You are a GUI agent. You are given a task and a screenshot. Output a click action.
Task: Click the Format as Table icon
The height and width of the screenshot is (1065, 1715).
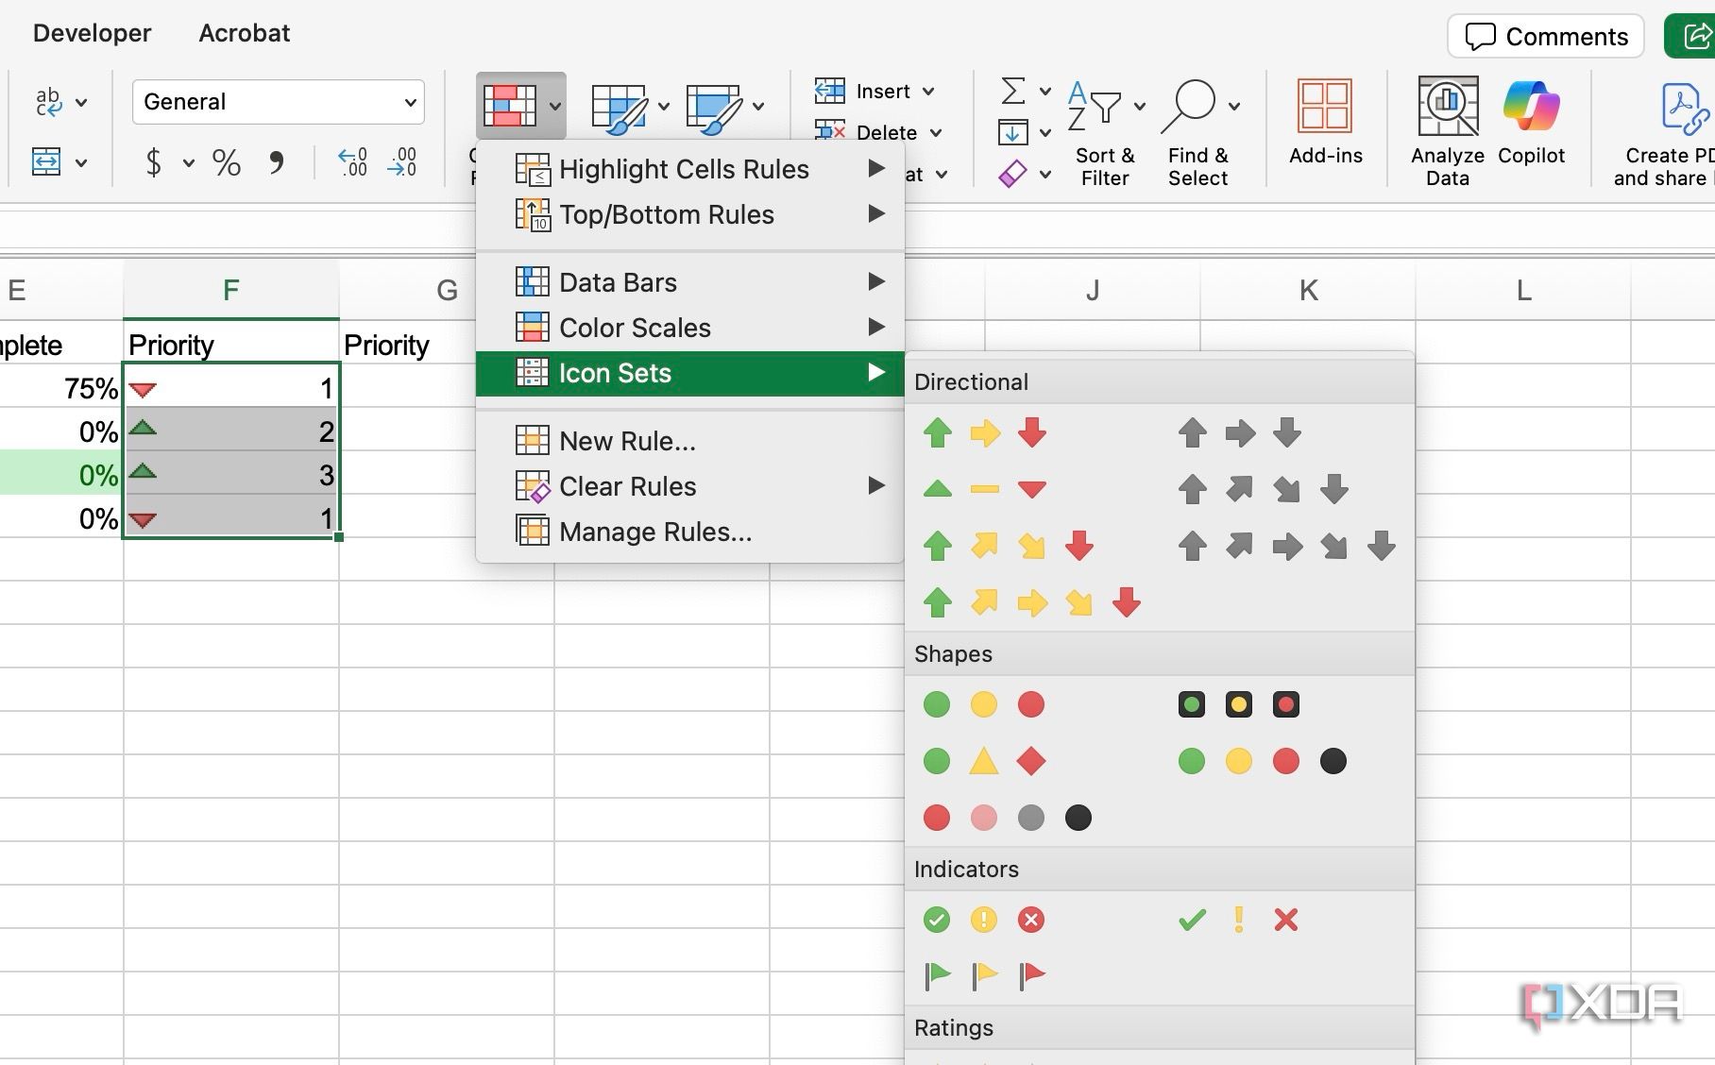click(619, 107)
